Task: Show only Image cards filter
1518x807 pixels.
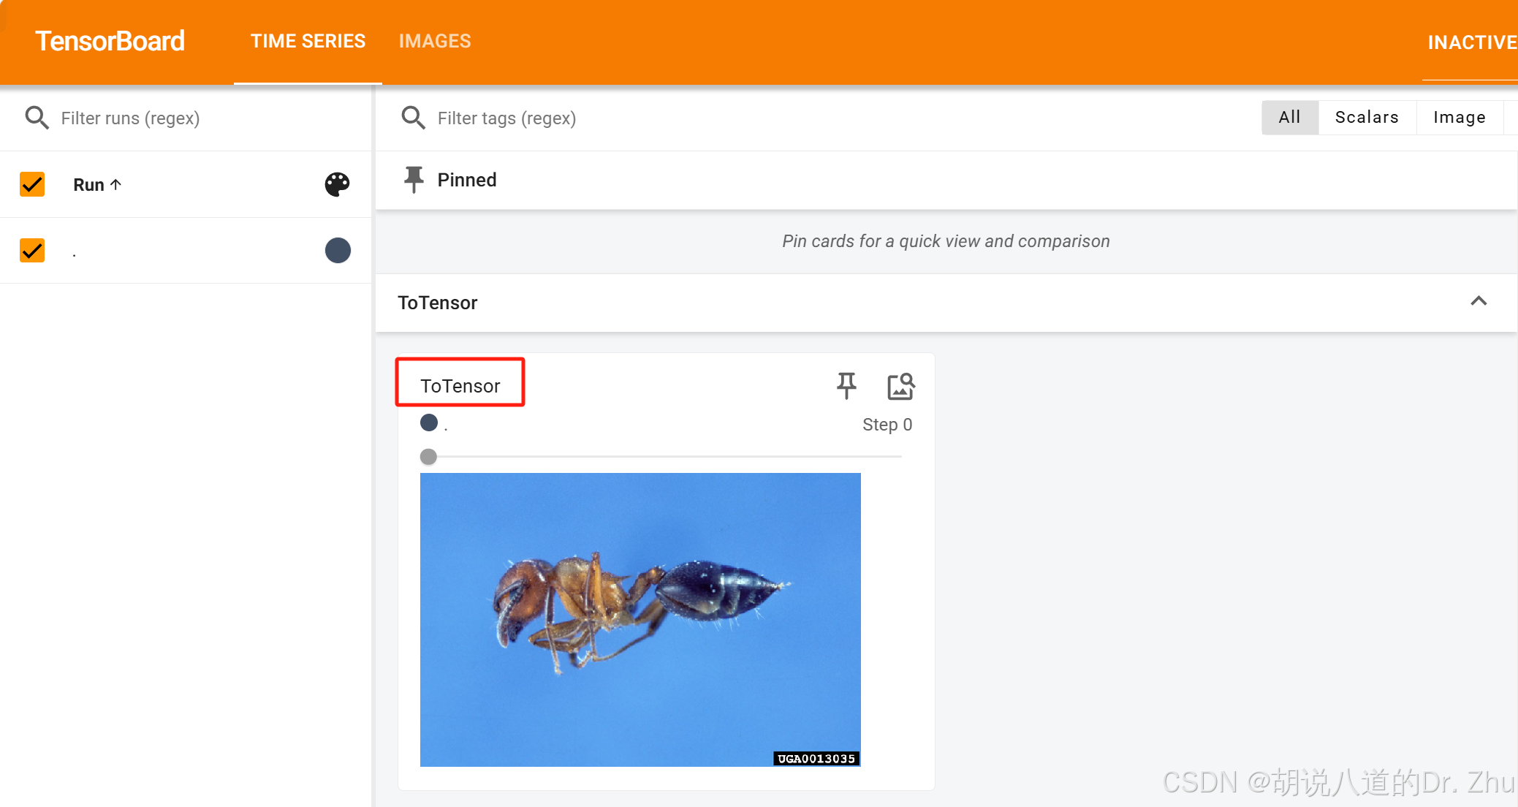Action: (1459, 118)
